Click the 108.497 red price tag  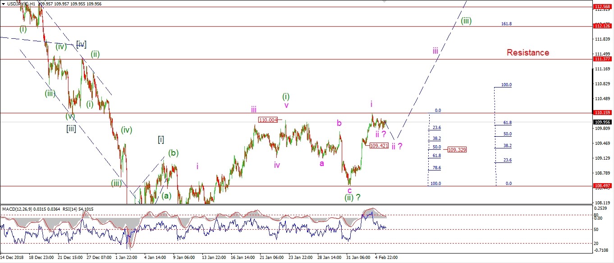(x=602, y=186)
